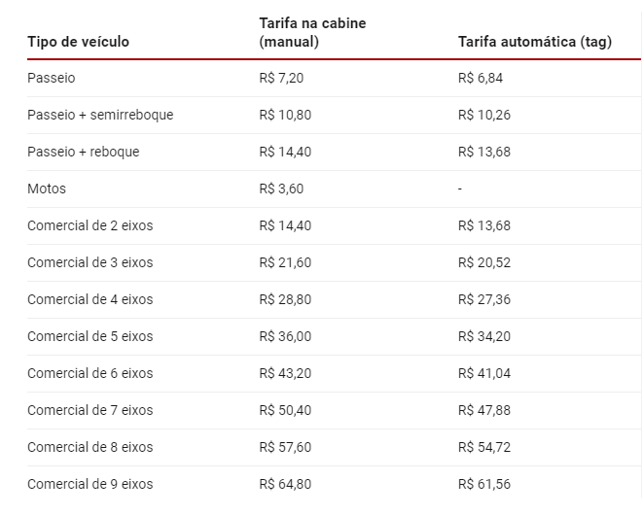This screenshot has width=642, height=515.
Task: Click the R$ 10,26 tag fare cell
Action: point(484,115)
